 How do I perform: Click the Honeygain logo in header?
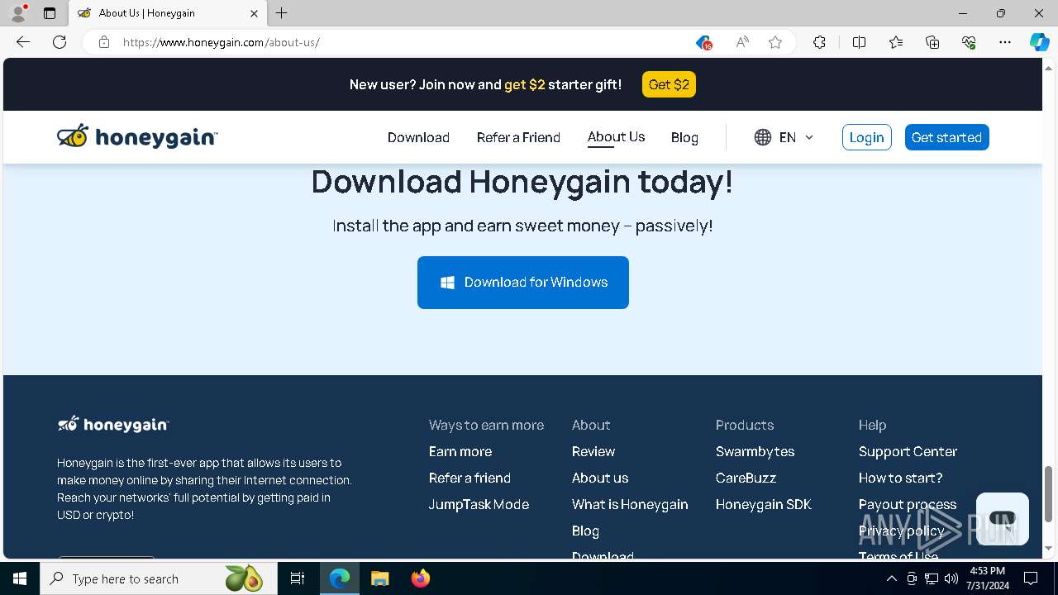137,136
